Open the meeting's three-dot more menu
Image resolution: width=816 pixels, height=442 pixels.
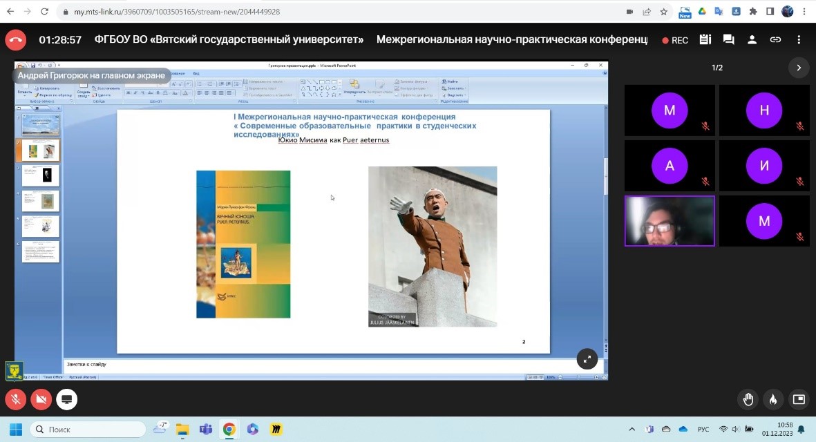[x=799, y=39]
